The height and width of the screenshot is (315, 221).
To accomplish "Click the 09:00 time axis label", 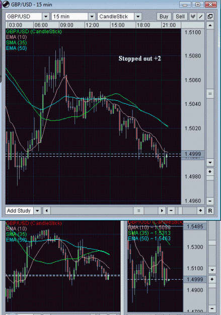I will [x=66, y=25].
